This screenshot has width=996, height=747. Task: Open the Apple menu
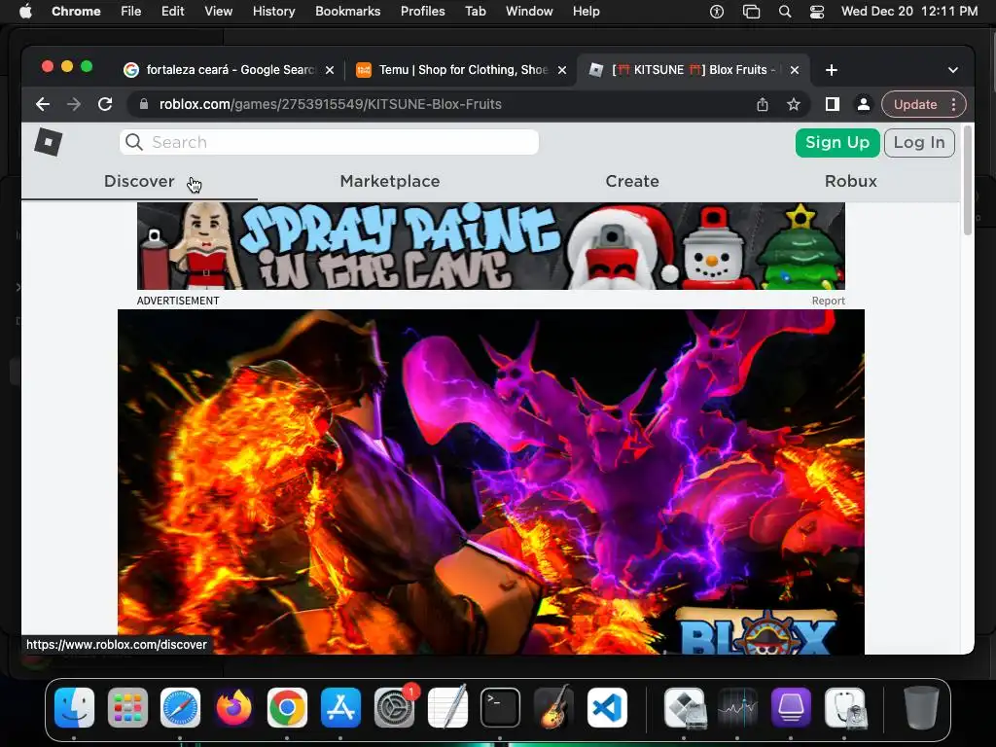[x=25, y=11]
